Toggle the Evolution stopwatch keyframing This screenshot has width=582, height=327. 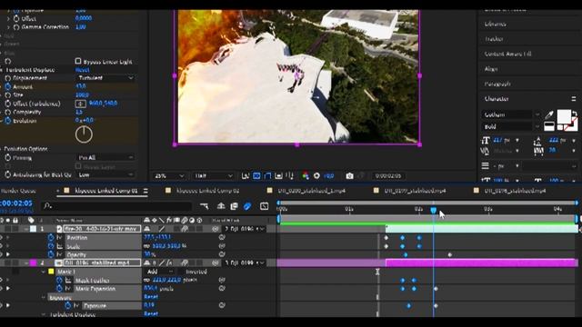(x=8, y=121)
